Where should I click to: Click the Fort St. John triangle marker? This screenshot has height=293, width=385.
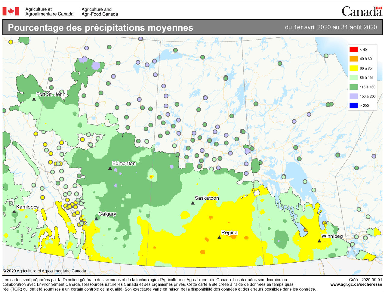34,99
